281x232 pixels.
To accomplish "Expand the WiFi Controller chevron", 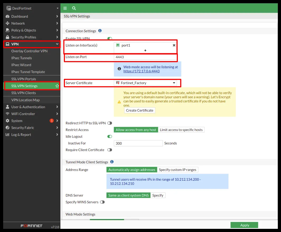I will pos(57,114).
